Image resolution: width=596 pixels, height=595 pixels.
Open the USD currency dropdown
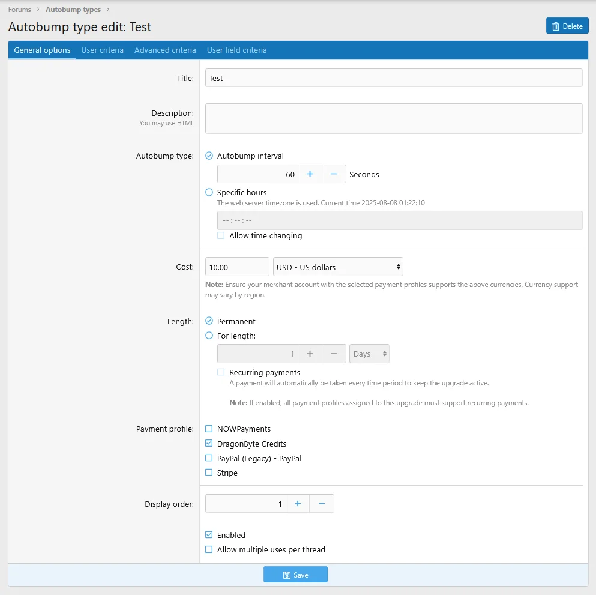[338, 267]
